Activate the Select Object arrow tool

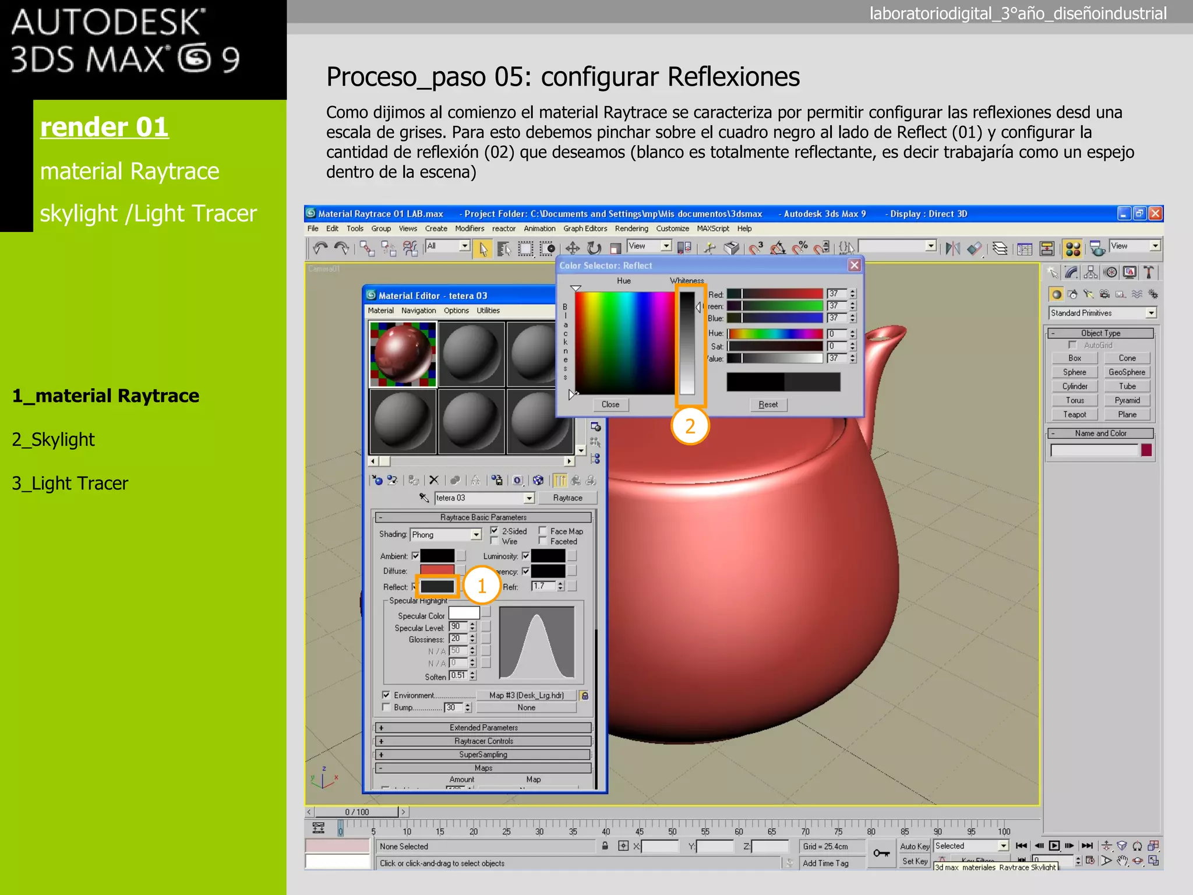pyautogui.click(x=483, y=249)
